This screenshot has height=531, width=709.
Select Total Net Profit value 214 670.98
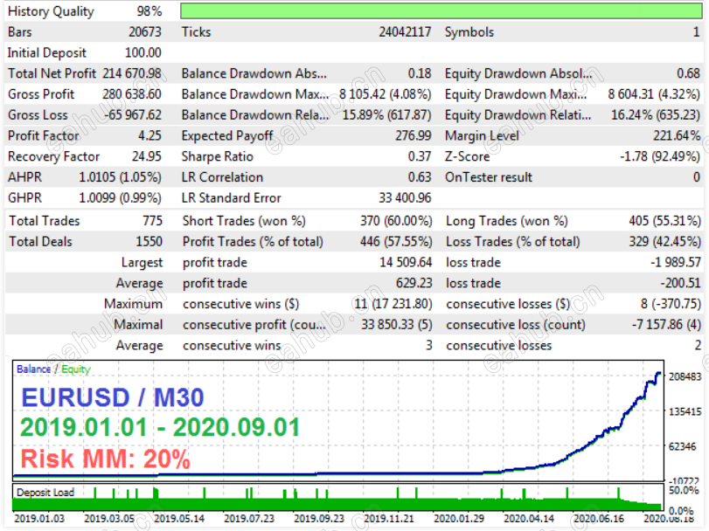tap(132, 73)
